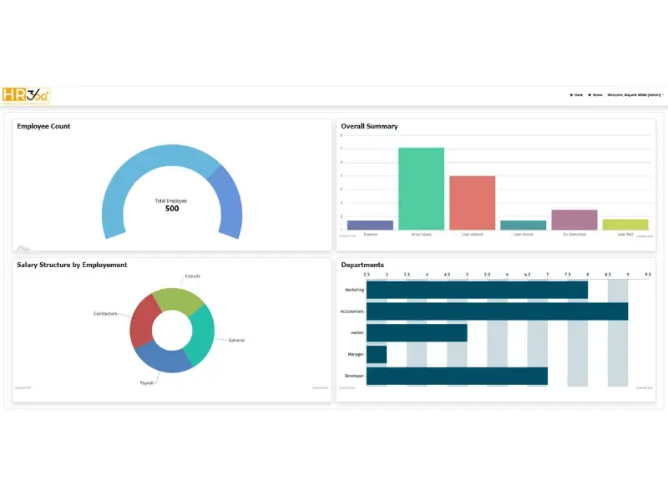668x501 pixels.
Task: Click the Back link in header
Action: tap(578, 95)
